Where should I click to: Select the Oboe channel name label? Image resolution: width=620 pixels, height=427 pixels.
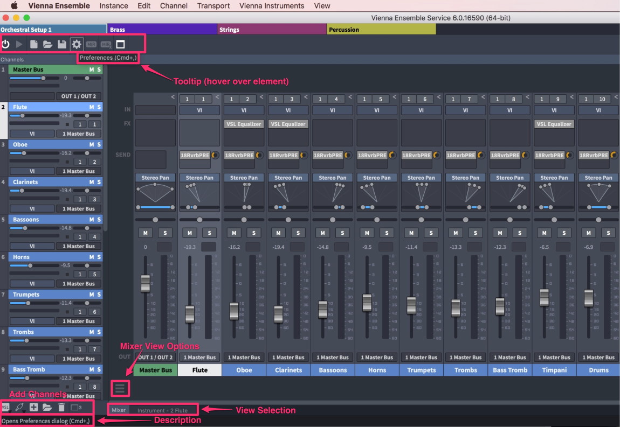point(244,370)
